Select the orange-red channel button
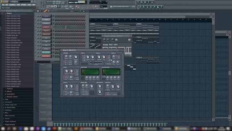The width and height of the screenshot is (232, 131). coord(46,56)
